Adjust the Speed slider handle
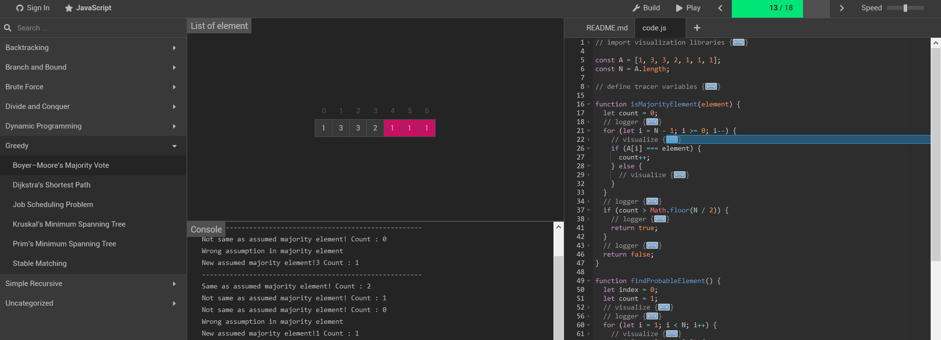The width and height of the screenshot is (941, 340). click(x=905, y=8)
